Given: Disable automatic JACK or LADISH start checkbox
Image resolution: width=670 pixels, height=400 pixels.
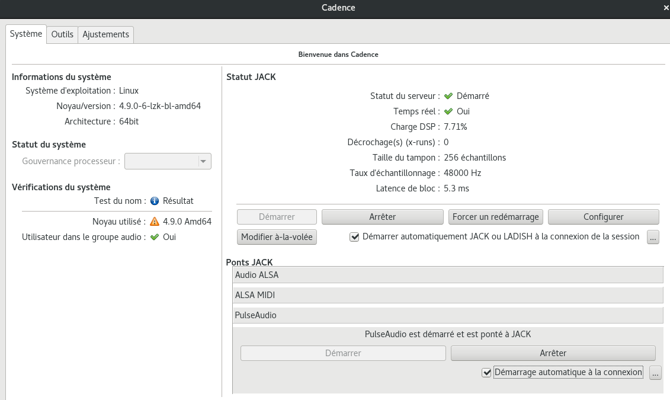Looking at the screenshot, I should click(355, 237).
